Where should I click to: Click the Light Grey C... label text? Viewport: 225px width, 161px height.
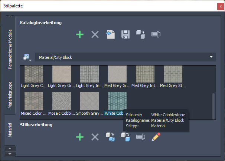click(33, 85)
